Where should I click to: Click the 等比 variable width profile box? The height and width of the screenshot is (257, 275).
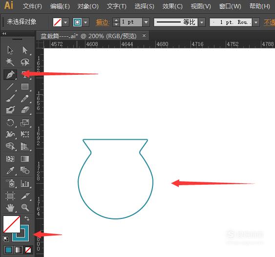(176, 22)
